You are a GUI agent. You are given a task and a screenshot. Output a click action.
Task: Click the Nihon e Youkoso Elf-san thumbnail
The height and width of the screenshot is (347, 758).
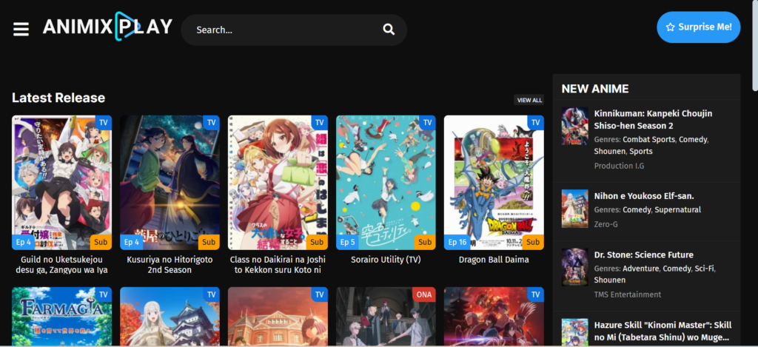[574, 209]
